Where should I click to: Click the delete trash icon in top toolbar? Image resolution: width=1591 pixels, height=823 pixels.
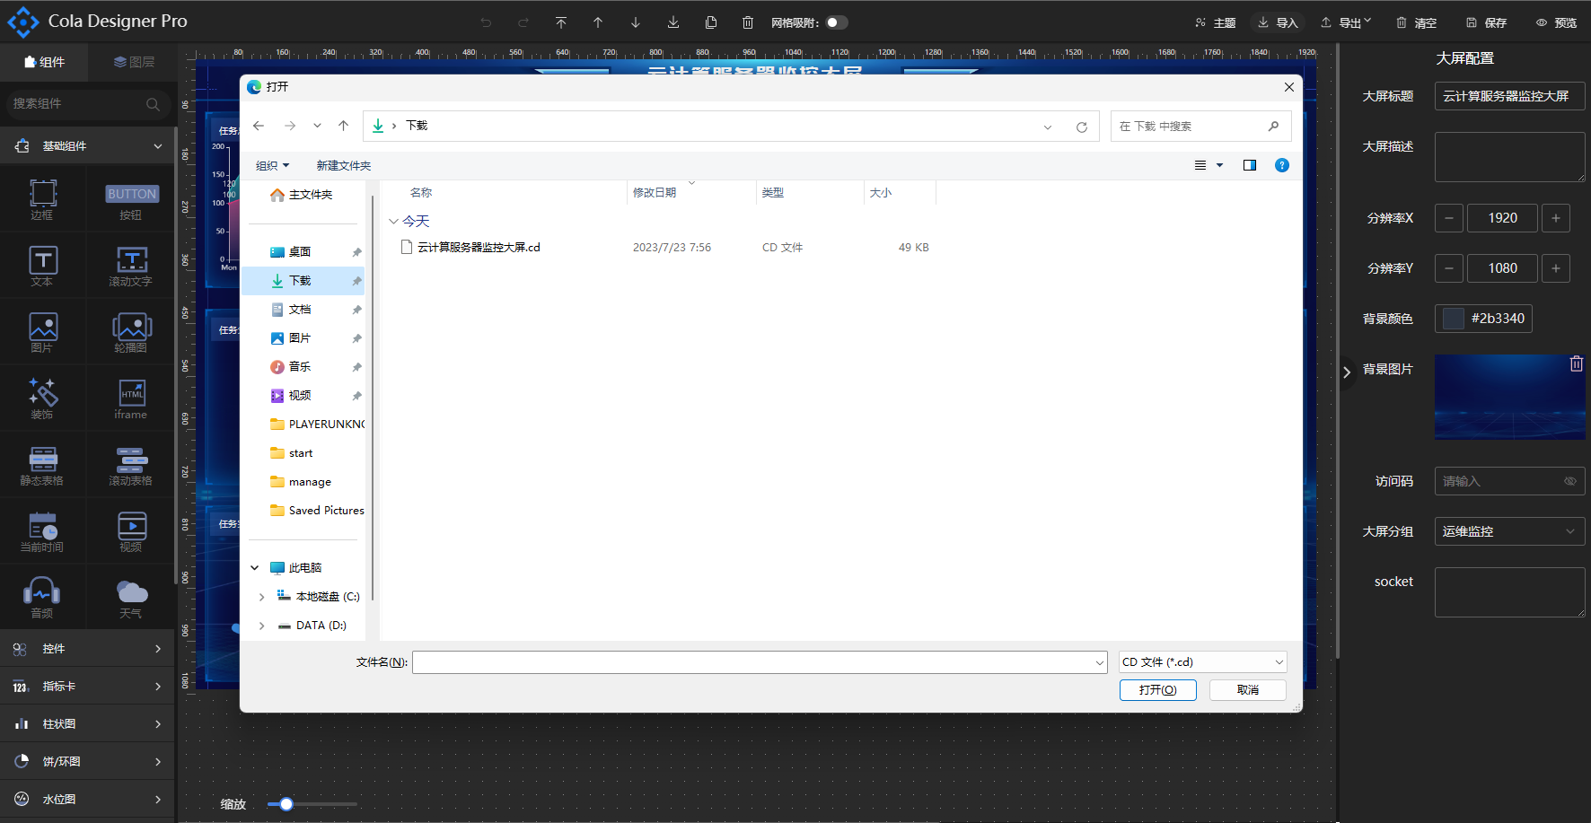click(748, 22)
